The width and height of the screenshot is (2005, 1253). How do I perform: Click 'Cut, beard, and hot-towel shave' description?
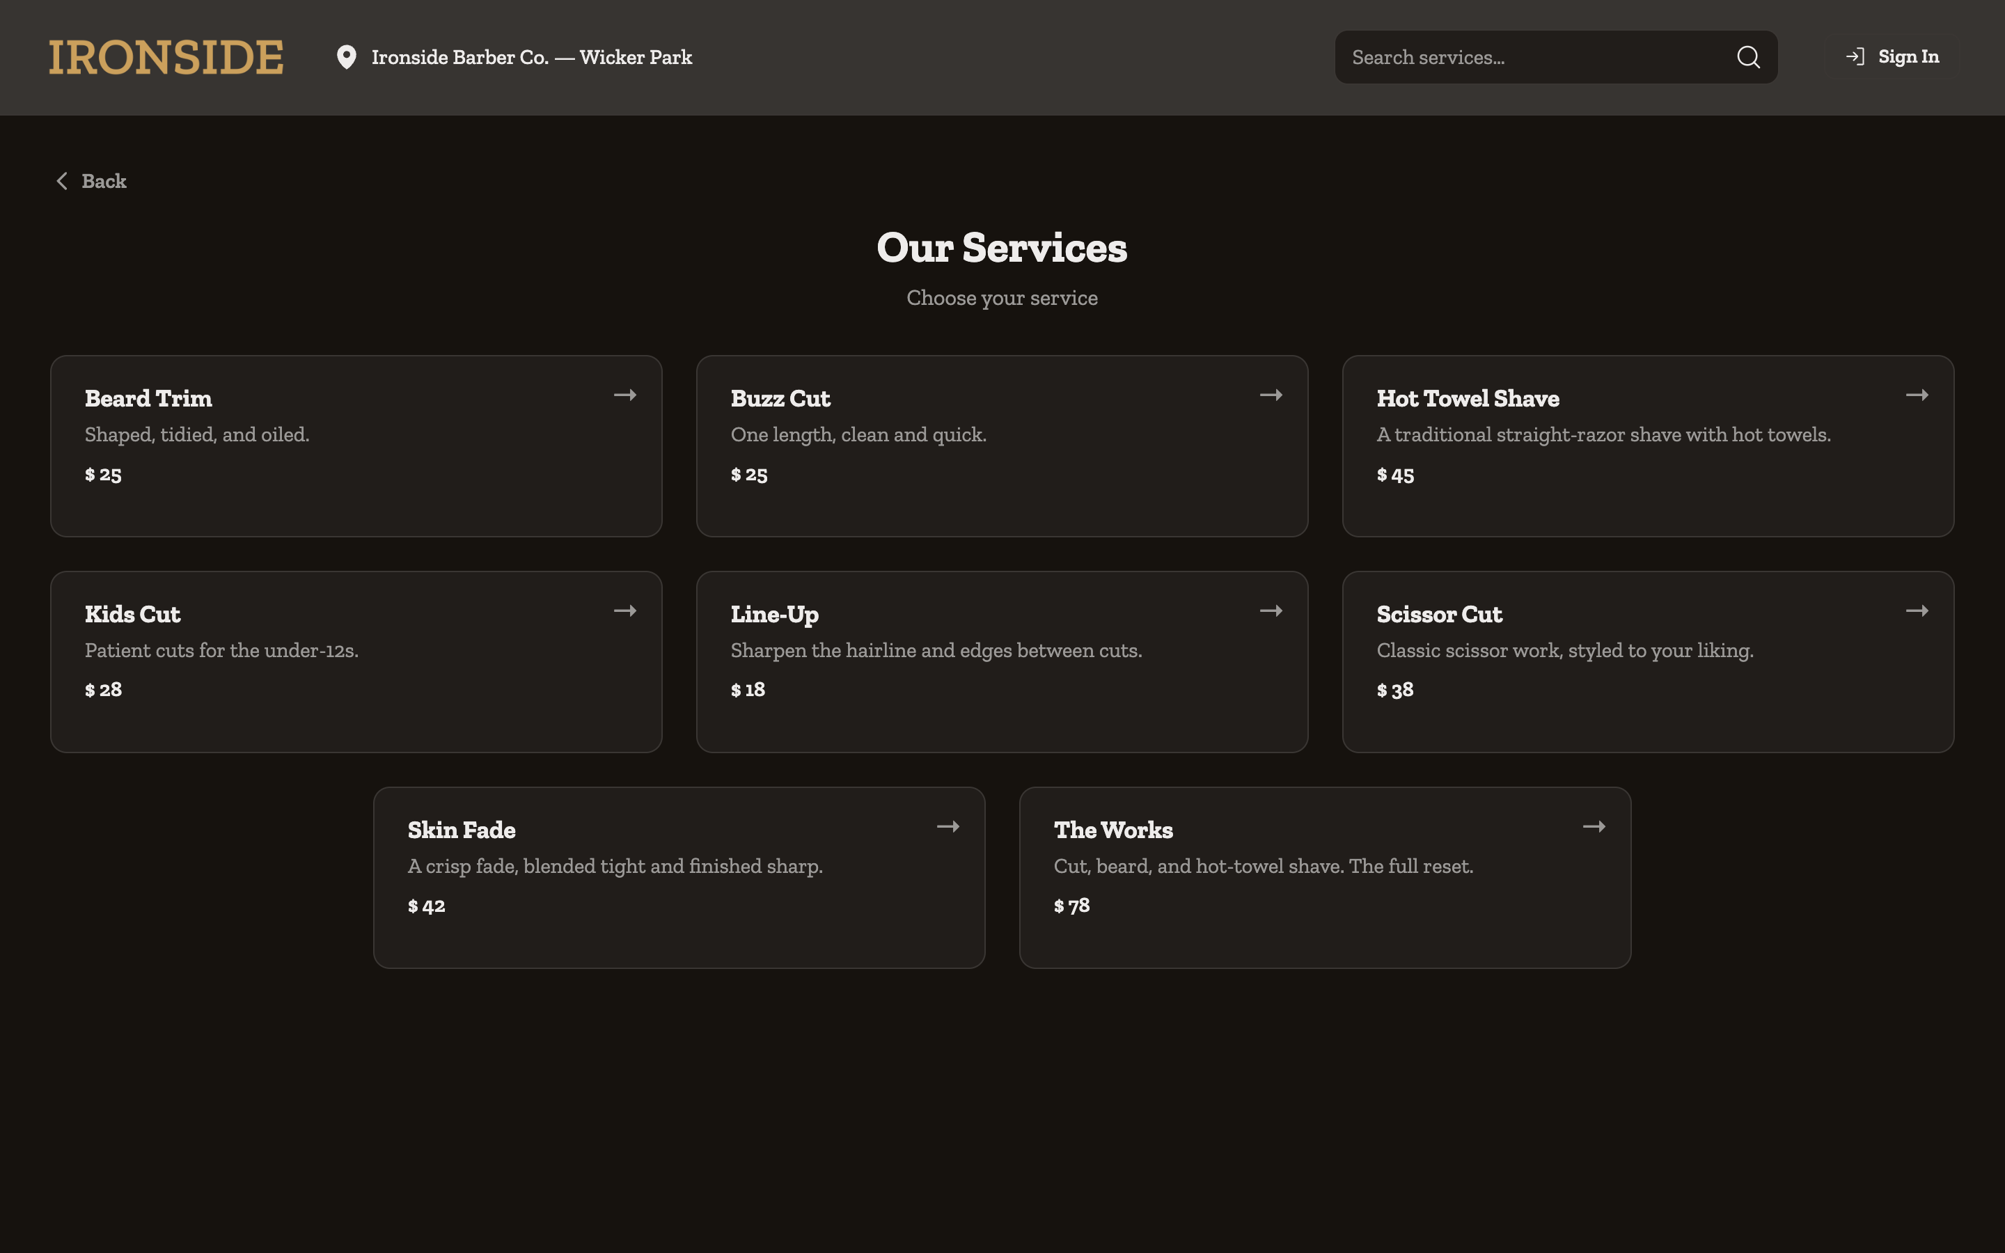click(x=1263, y=866)
